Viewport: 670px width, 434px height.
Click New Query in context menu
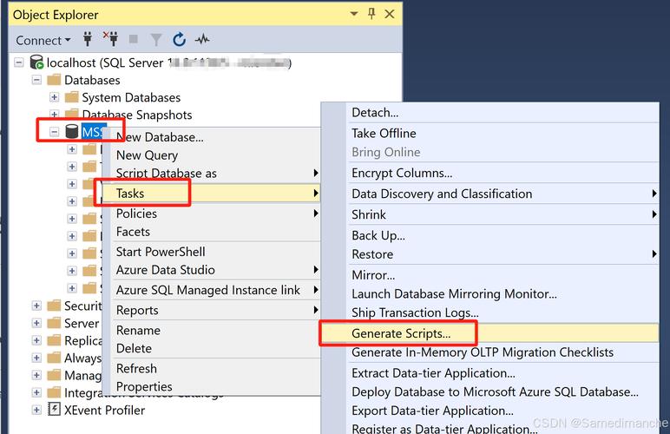coord(147,155)
